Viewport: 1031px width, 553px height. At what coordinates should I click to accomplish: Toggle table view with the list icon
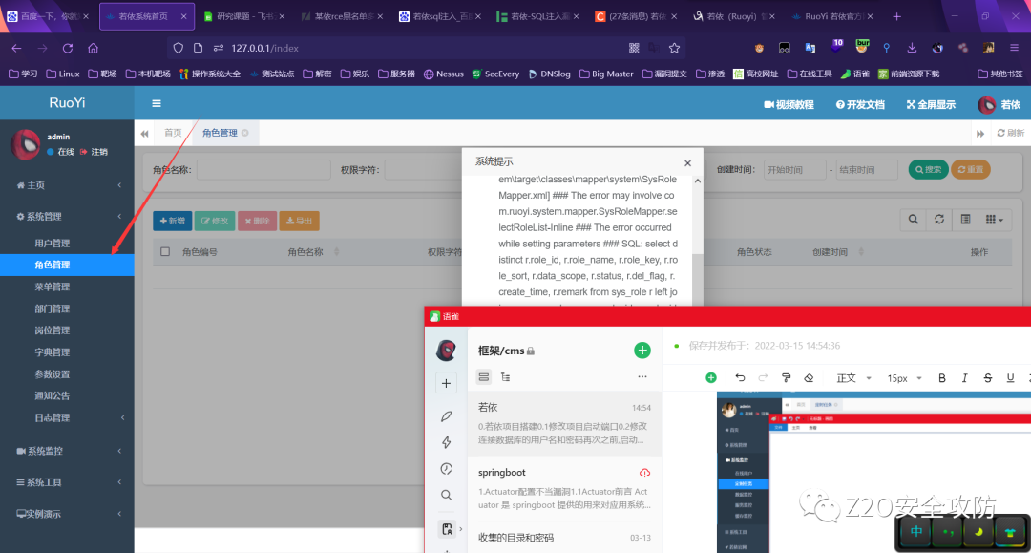965,220
